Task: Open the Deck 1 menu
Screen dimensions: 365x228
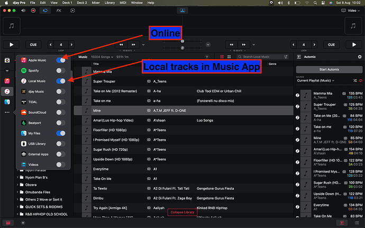Action: [x=67, y=3]
